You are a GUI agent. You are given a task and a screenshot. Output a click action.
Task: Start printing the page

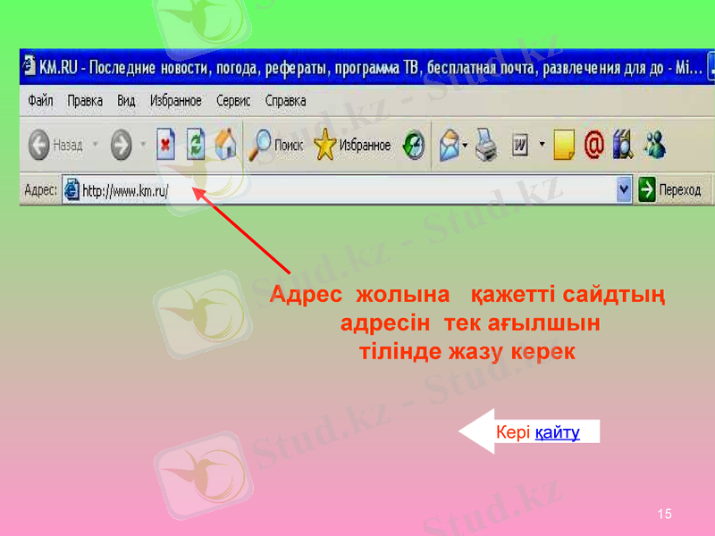point(484,144)
